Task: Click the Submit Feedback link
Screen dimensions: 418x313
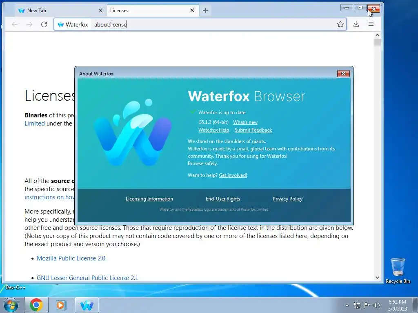Action: (x=253, y=130)
